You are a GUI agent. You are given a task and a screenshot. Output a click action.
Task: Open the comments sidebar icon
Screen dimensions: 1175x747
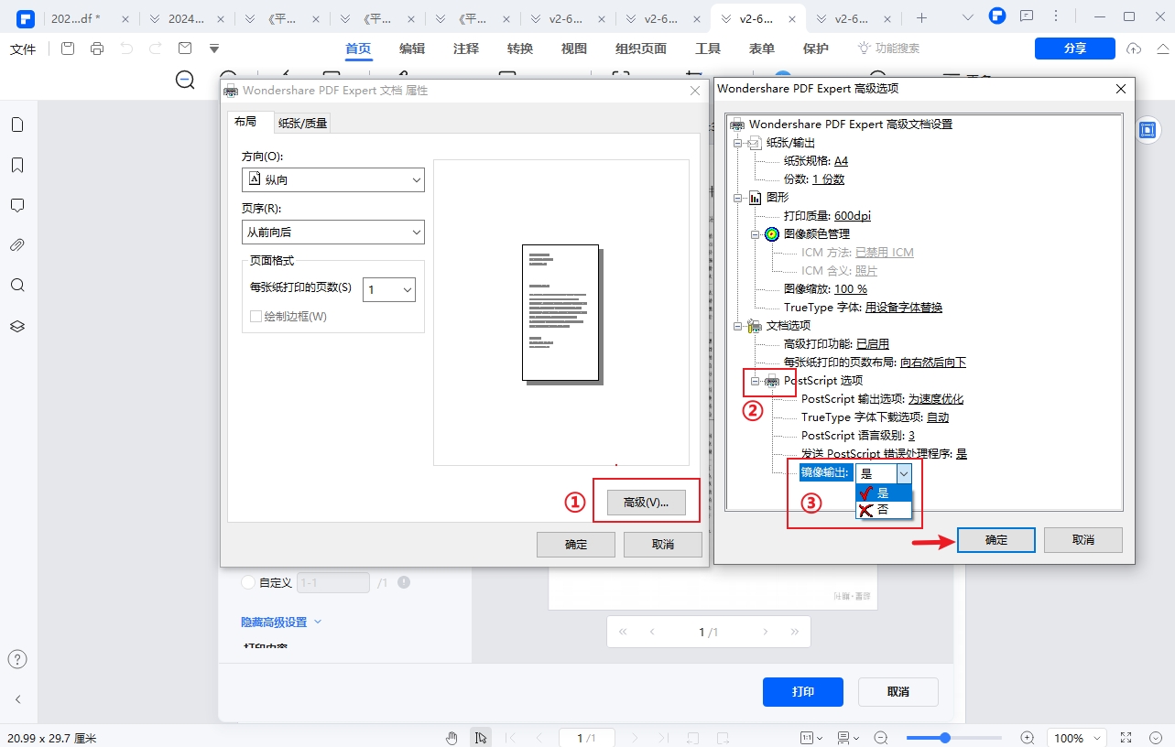[x=17, y=205]
